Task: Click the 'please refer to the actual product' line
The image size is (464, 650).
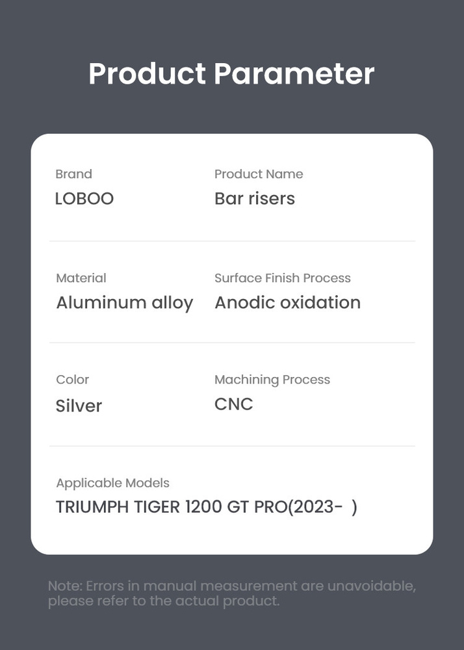Action: 164,601
